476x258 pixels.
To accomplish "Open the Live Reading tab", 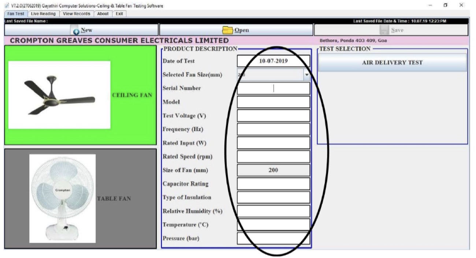I will tap(43, 14).
